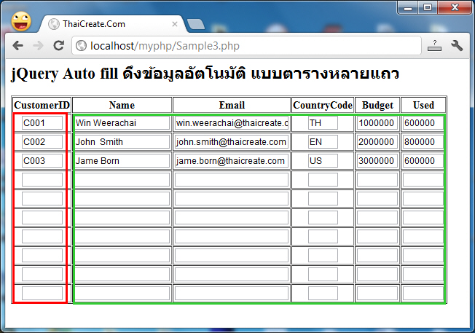The height and width of the screenshot is (333, 475).
Task: Click the CountryCode column header
Action: click(x=323, y=105)
